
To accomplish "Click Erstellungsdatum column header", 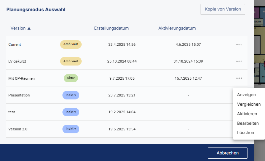I will tap(111, 28).
